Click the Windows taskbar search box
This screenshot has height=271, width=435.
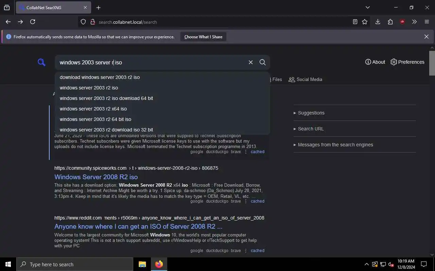(x=75, y=264)
